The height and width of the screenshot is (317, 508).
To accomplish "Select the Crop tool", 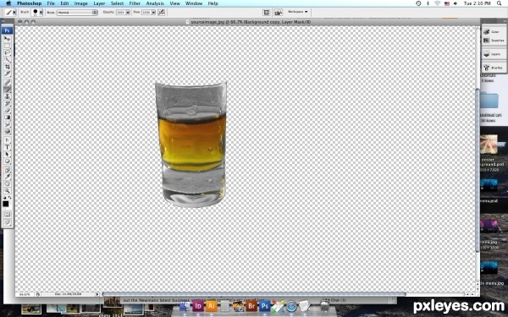I will 7,67.
